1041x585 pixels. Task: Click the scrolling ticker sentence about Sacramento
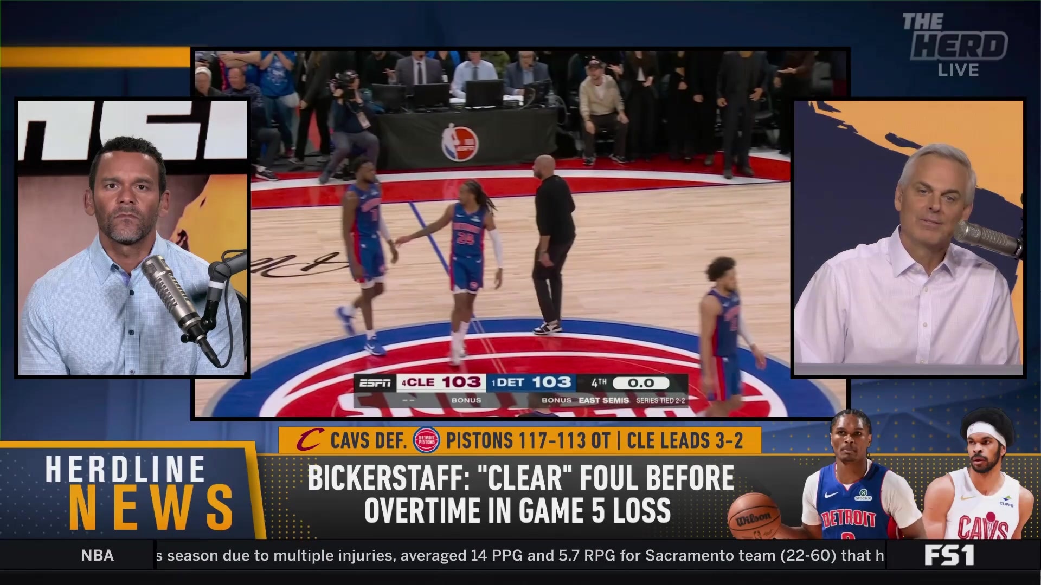pos(520,555)
